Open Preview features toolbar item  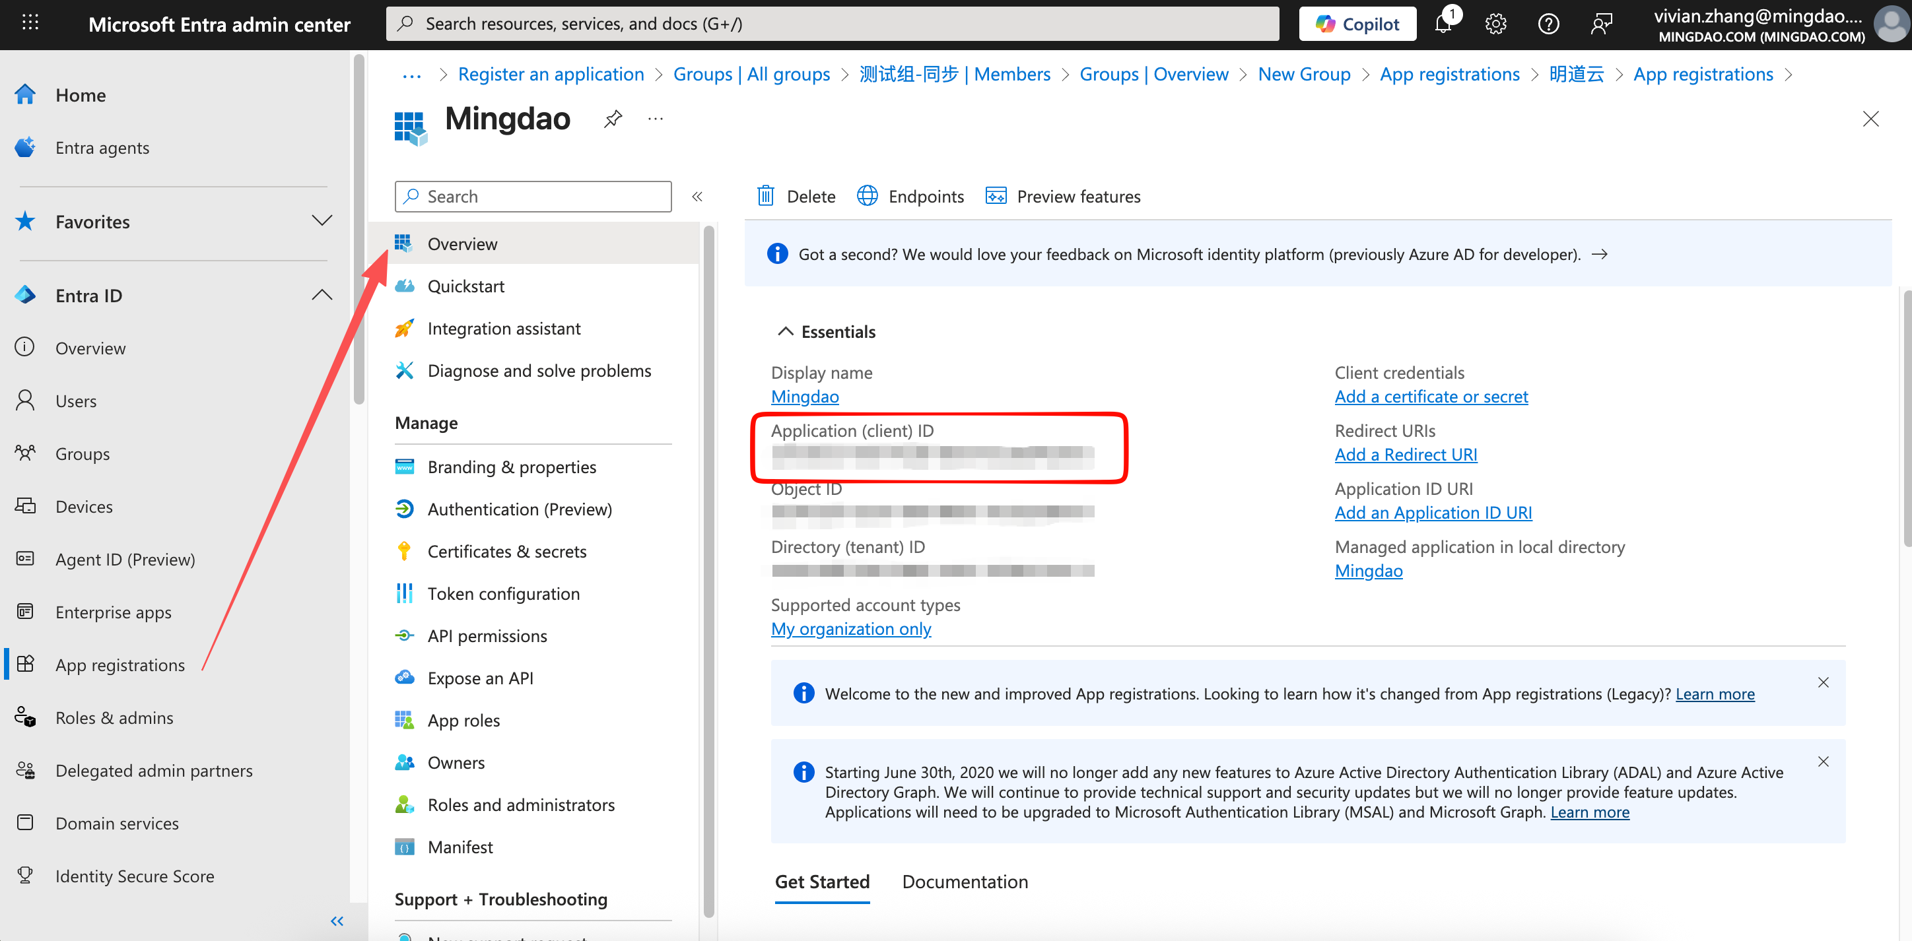[x=1063, y=196]
